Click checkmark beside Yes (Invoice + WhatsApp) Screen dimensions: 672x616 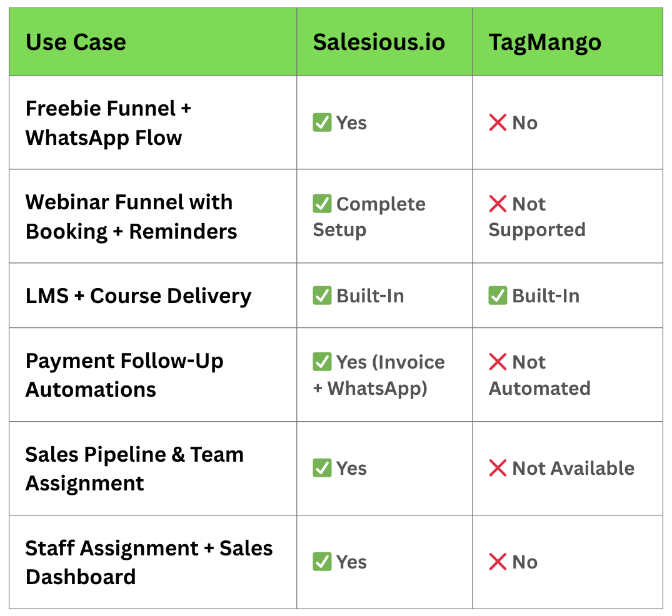click(322, 362)
